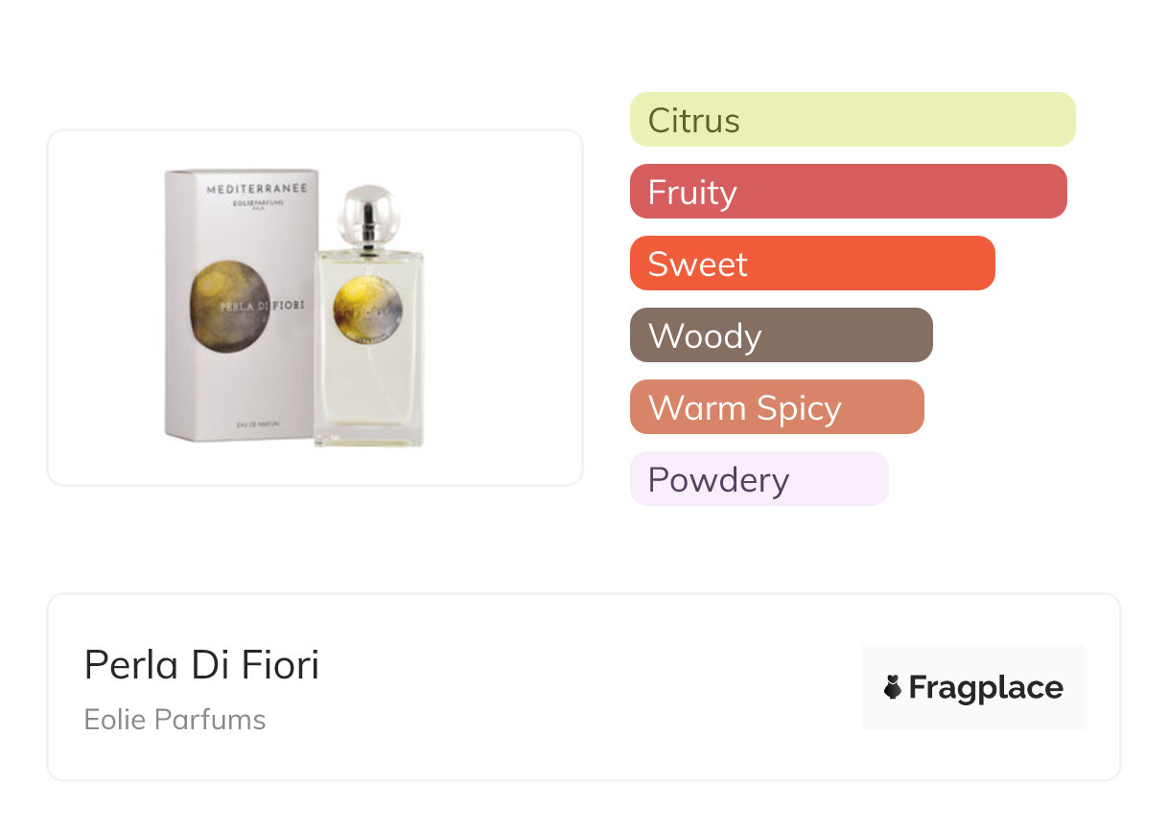Image resolution: width=1168 pixels, height=828 pixels.
Task: Click the Fragplace brand wordmark
Action: tap(986, 687)
